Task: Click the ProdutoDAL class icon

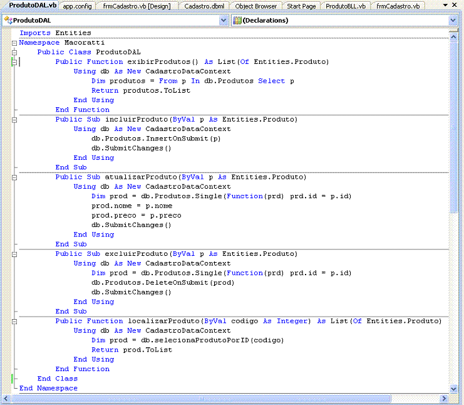Action: 8,21
